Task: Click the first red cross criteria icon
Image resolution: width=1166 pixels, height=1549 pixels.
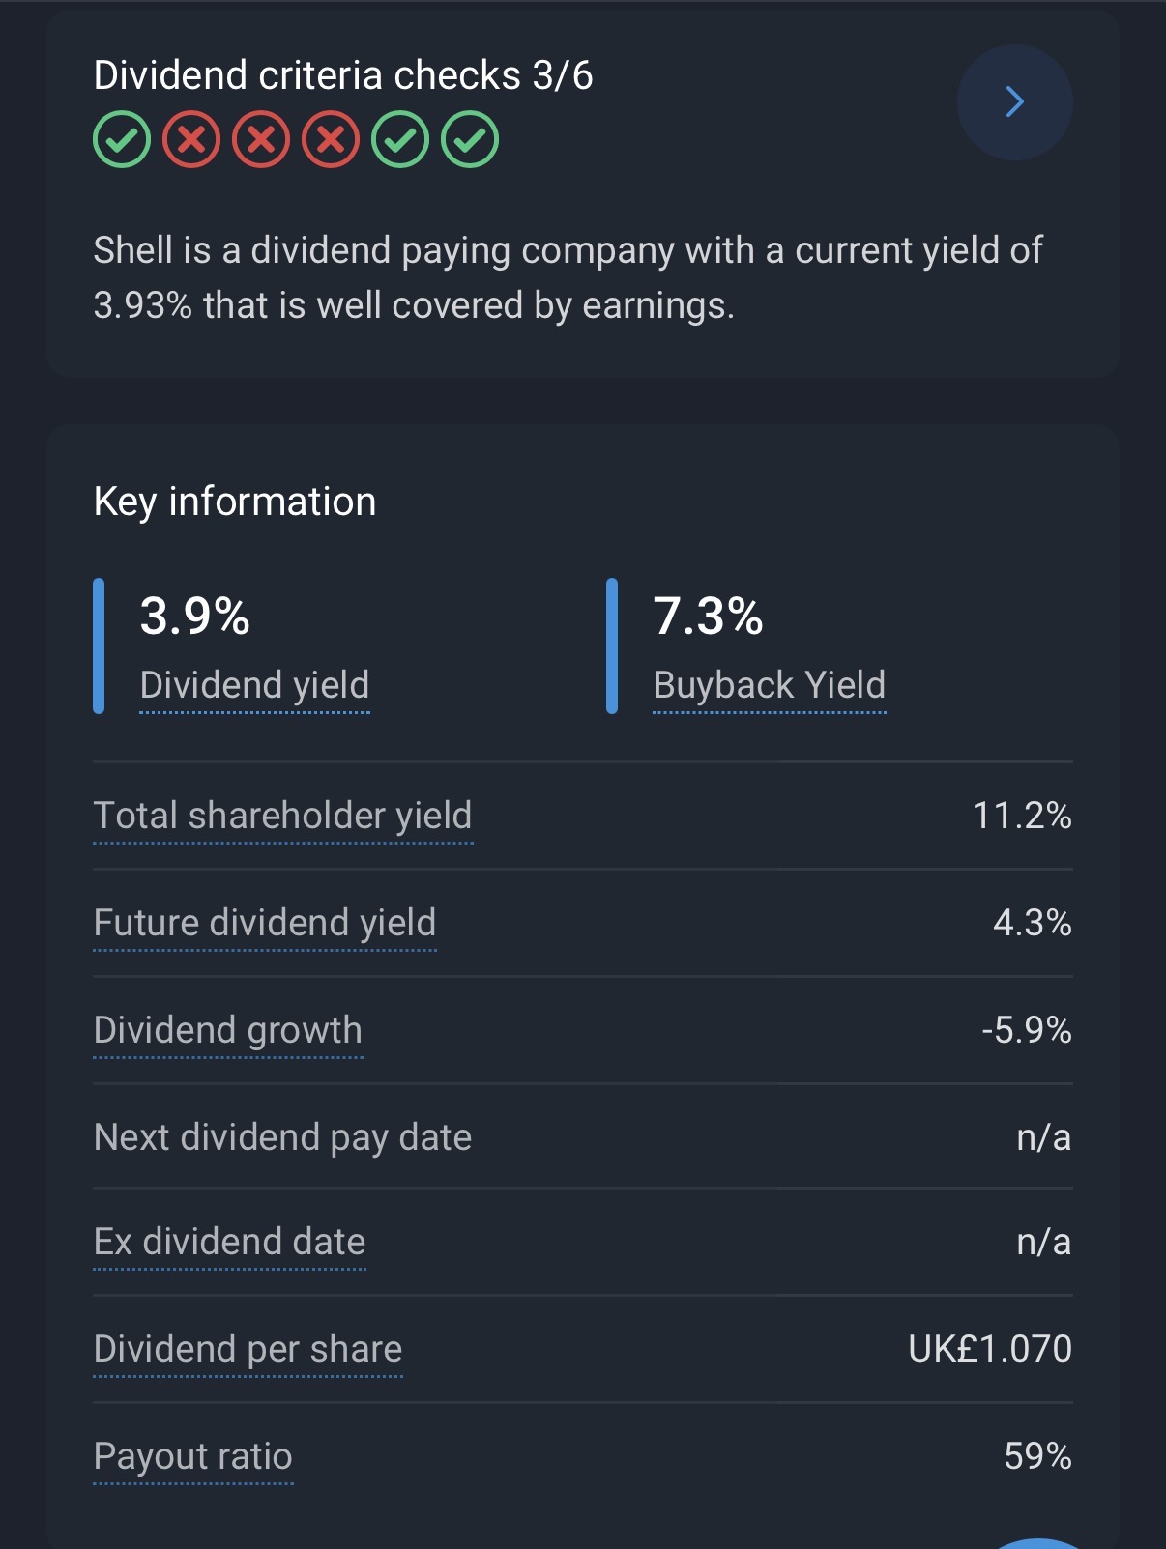Action: [x=191, y=140]
